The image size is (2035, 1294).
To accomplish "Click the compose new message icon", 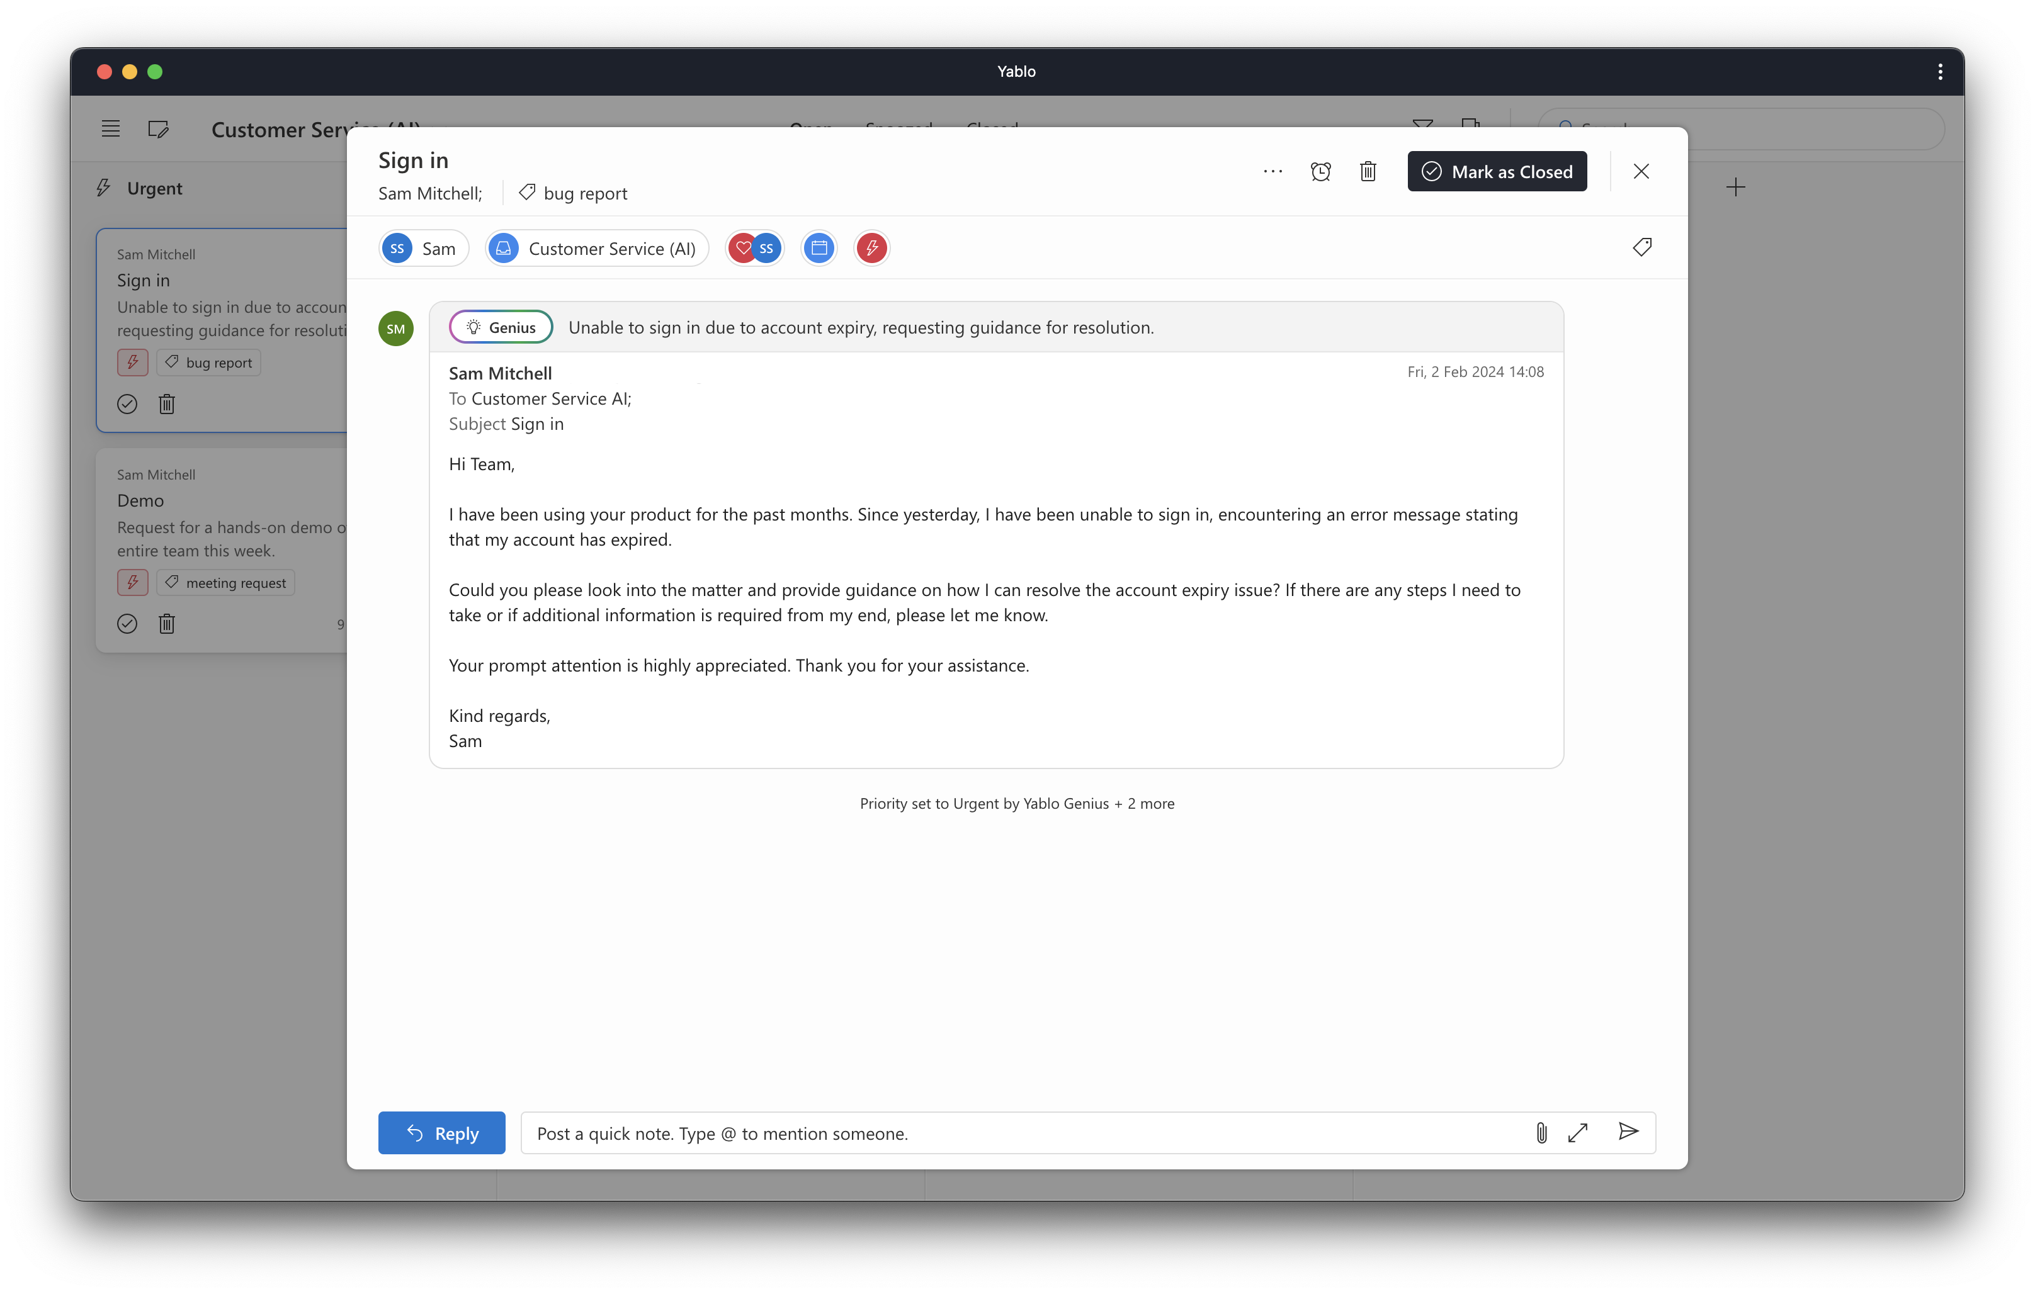I will tap(158, 129).
